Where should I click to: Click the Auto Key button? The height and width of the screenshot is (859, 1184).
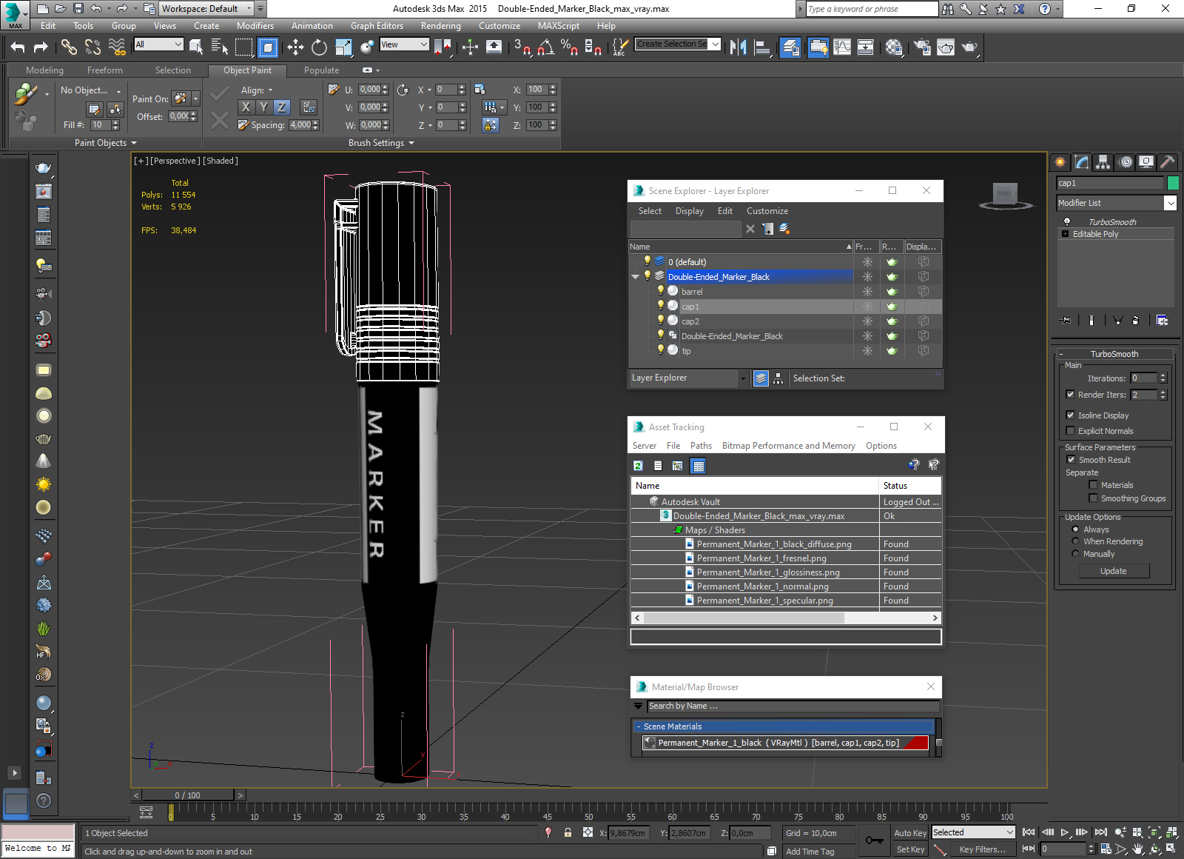910,832
